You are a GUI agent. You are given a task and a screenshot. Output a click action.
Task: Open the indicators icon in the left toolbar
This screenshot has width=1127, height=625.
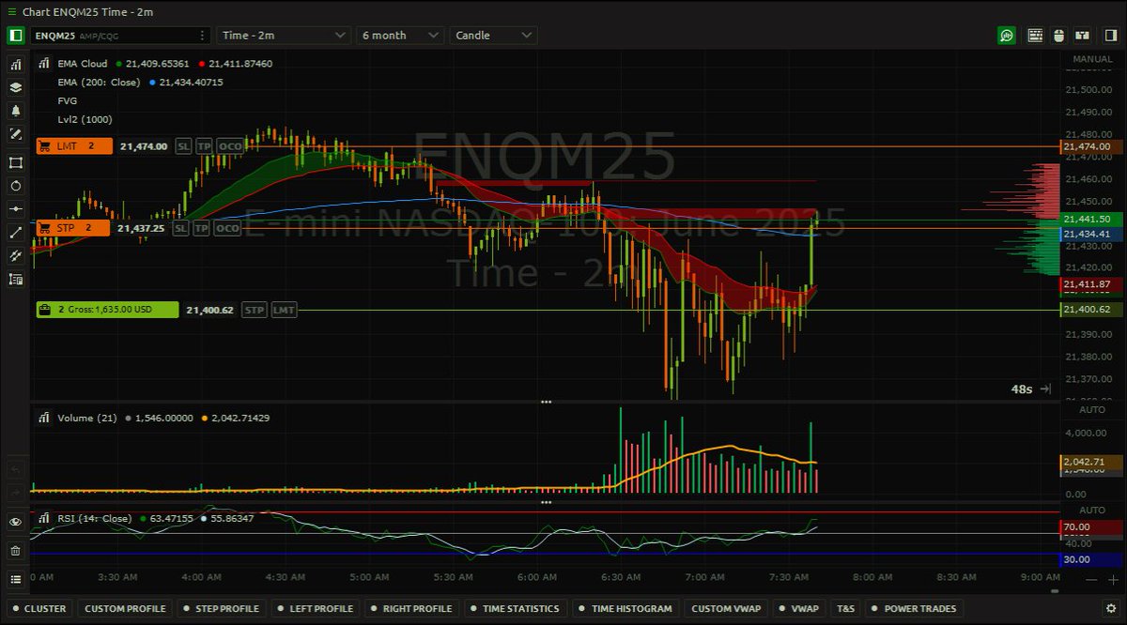pos(15,65)
